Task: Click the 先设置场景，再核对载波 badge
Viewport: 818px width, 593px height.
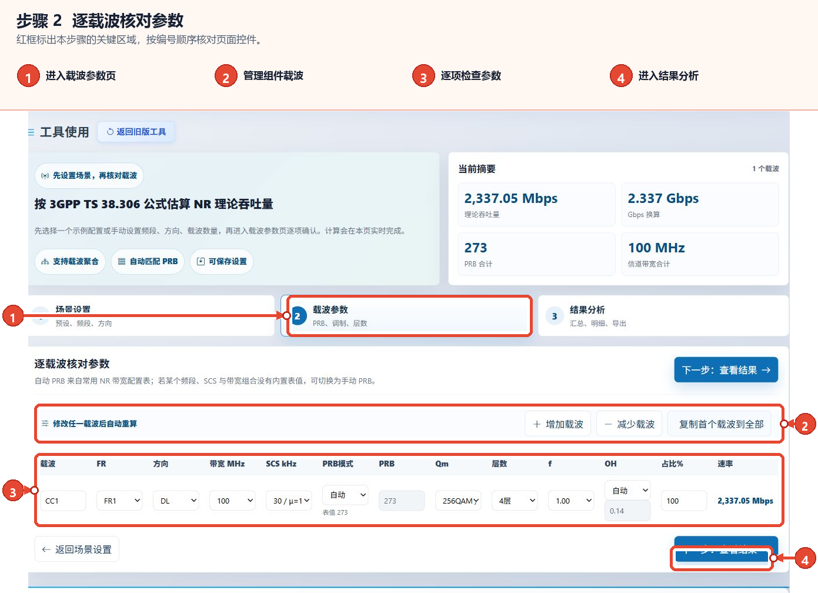Action: tap(89, 175)
